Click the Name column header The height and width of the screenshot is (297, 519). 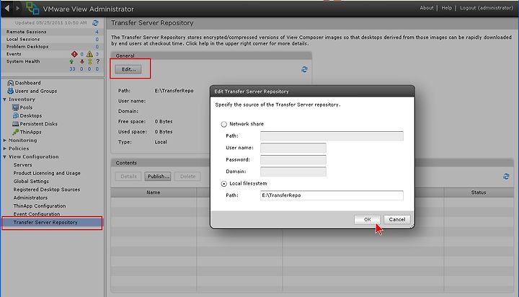154,192
